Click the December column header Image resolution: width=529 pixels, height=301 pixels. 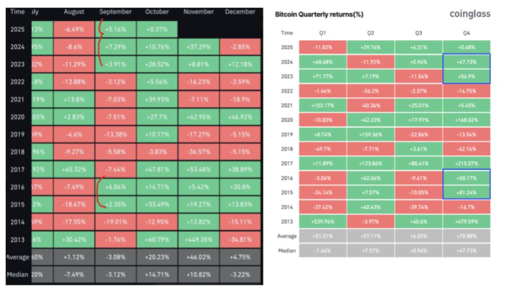coord(240,12)
